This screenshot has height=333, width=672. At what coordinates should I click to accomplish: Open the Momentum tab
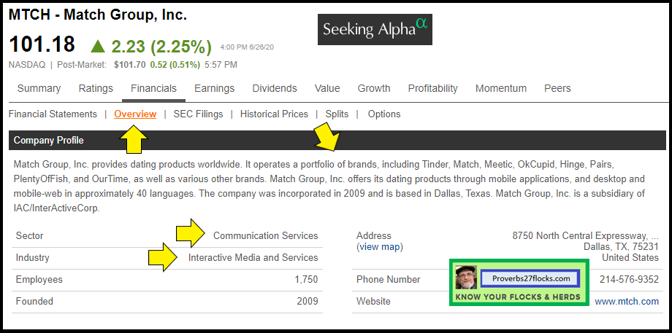click(500, 88)
